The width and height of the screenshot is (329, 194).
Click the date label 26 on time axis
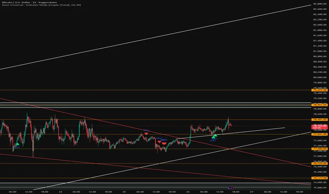click(x=188, y=192)
